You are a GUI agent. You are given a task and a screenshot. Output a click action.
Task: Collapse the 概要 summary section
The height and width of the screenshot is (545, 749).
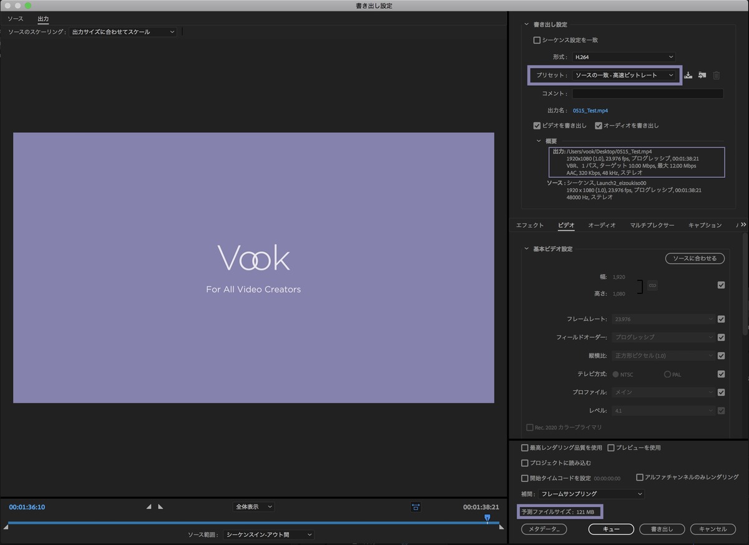(x=539, y=141)
